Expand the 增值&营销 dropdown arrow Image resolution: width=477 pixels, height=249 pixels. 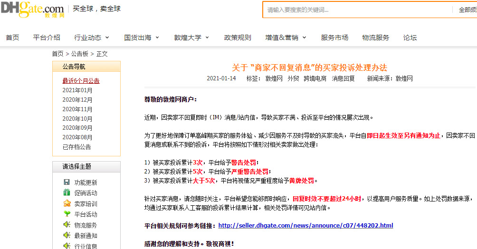(304, 38)
